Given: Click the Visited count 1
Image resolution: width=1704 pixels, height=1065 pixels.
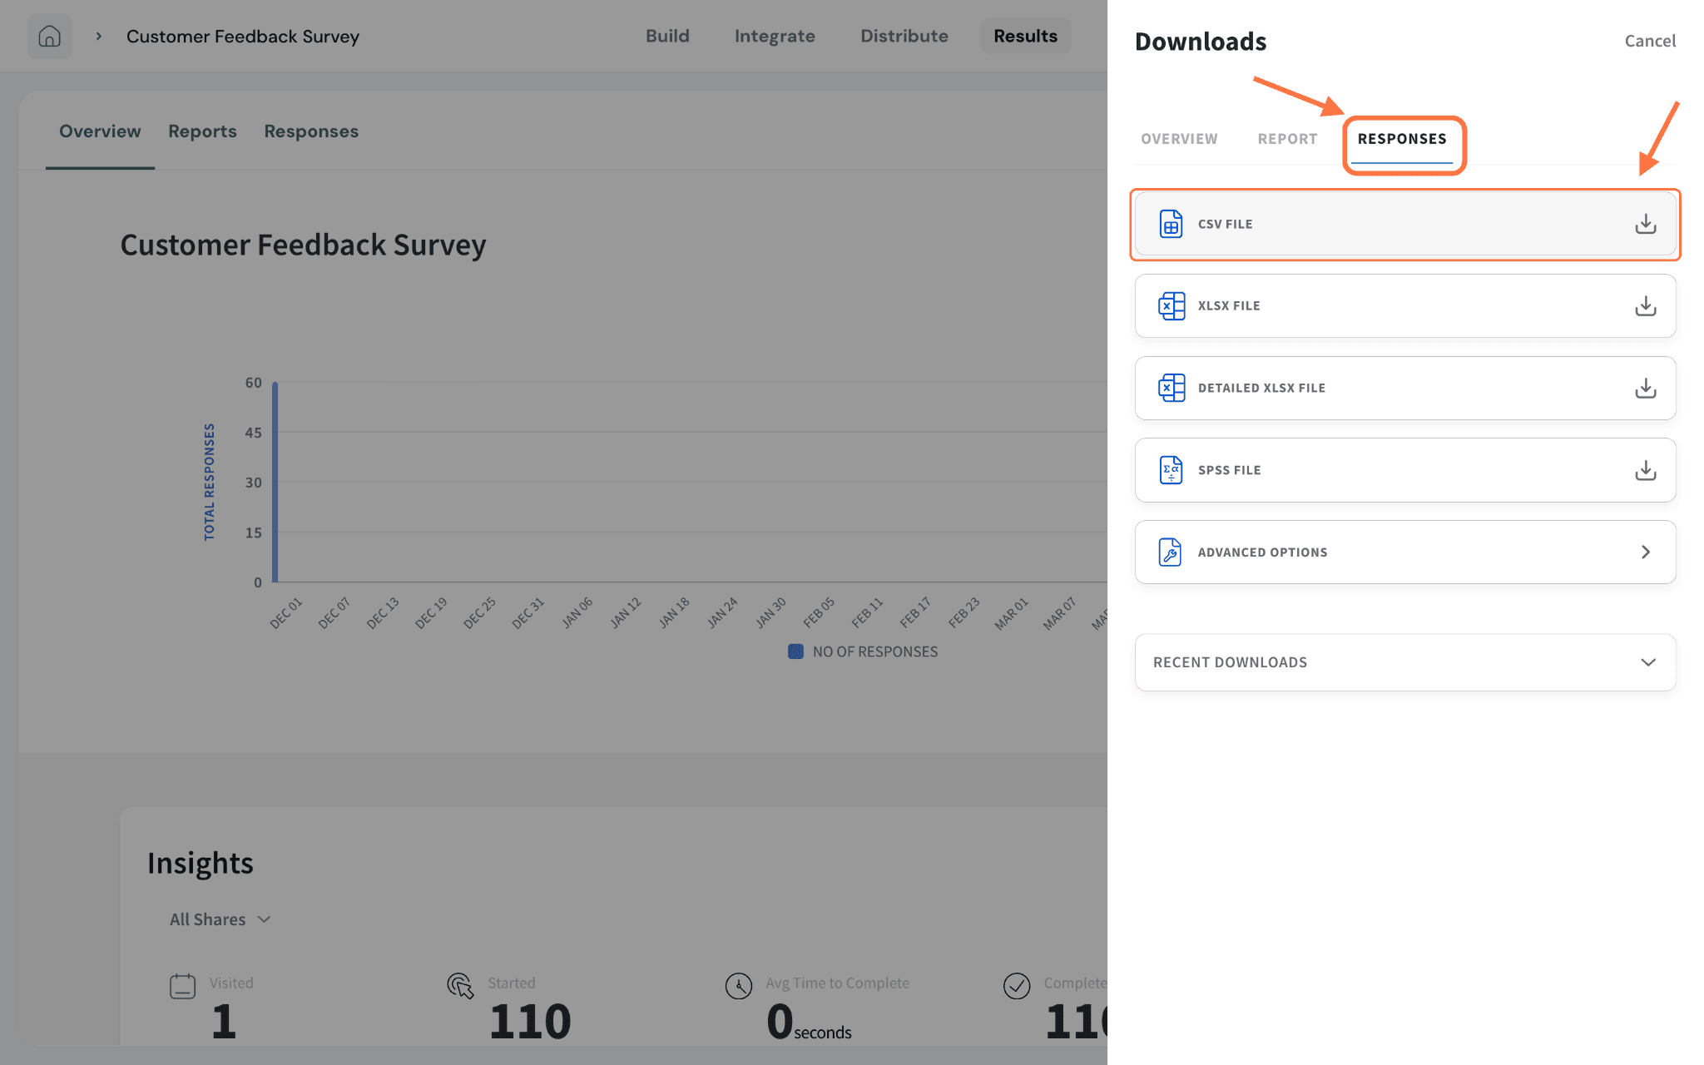Looking at the screenshot, I should [x=223, y=1022].
